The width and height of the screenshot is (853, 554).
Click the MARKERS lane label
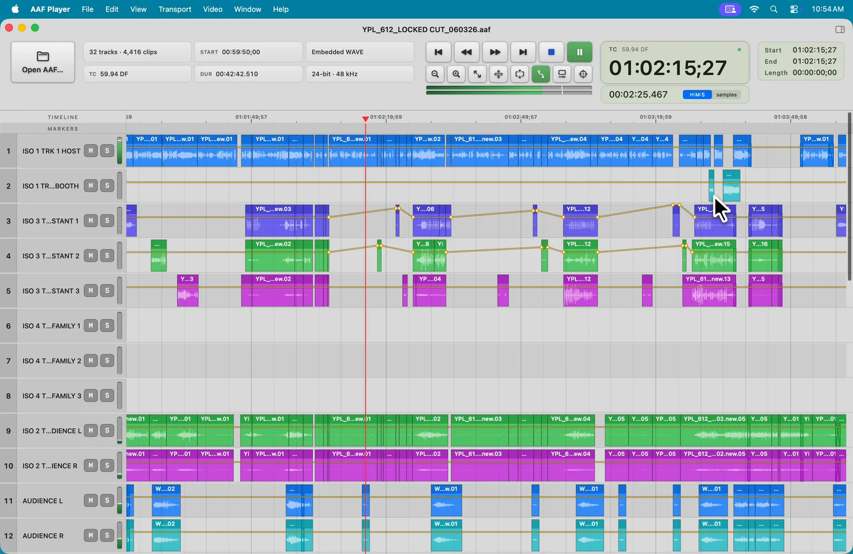tap(63, 129)
